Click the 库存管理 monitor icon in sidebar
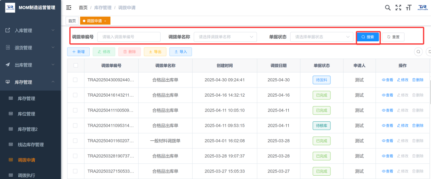431x179 pixels. (8, 82)
